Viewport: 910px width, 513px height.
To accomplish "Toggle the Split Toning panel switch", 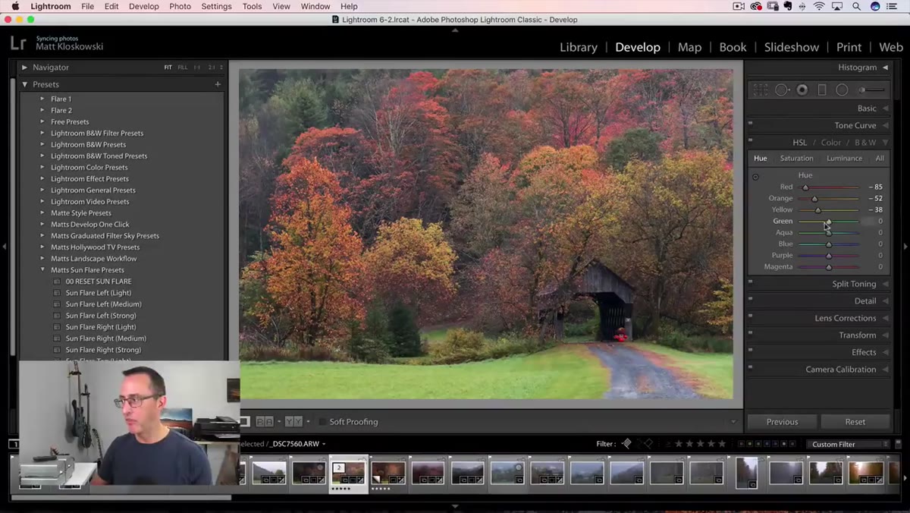I will coord(750,282).
